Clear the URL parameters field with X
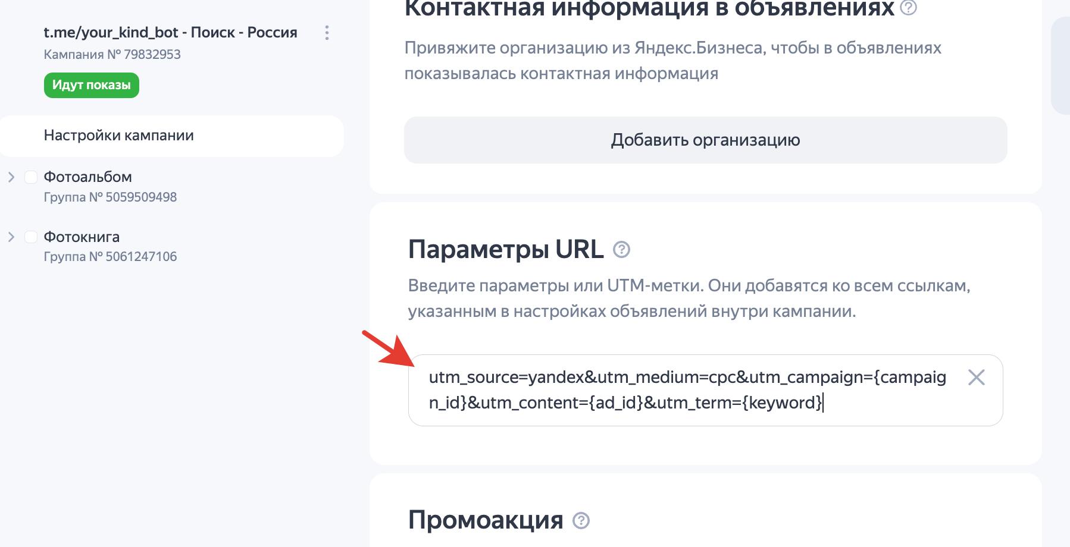Image resolution: width=1070 pixels, height=547 pixels. coord(976,378)
